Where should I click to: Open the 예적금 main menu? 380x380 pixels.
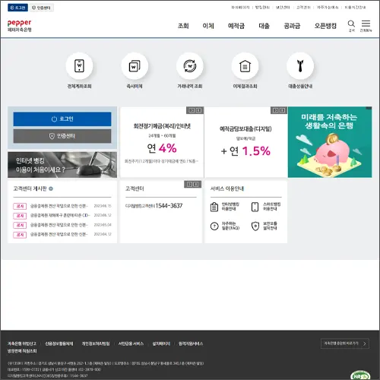pos(236,26)
